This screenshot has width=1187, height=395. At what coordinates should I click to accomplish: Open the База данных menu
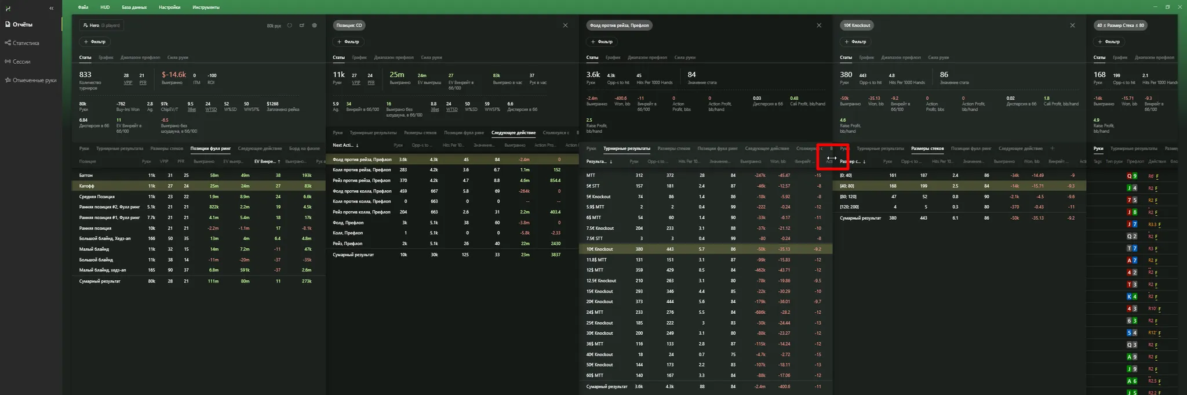pyautogui.click(x=134, y=8)
